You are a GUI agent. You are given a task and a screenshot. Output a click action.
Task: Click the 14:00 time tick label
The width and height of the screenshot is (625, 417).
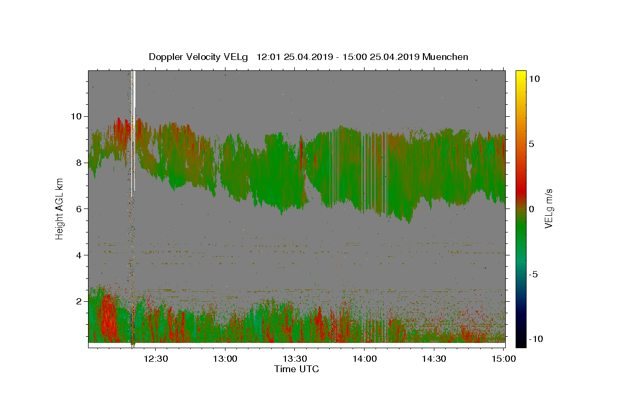click(x=364, y=359)
